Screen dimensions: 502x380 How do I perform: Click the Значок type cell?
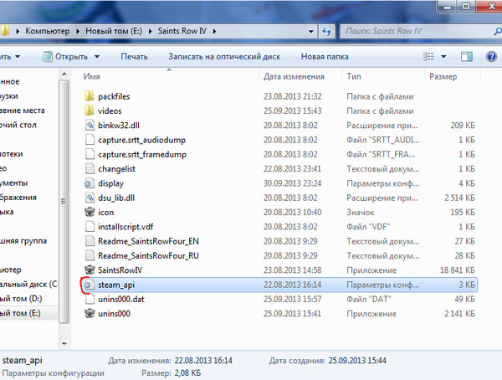click(361, 212)
